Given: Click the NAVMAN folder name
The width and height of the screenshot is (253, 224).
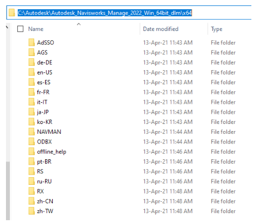Looking at the screenshot, I should point(49,132).
